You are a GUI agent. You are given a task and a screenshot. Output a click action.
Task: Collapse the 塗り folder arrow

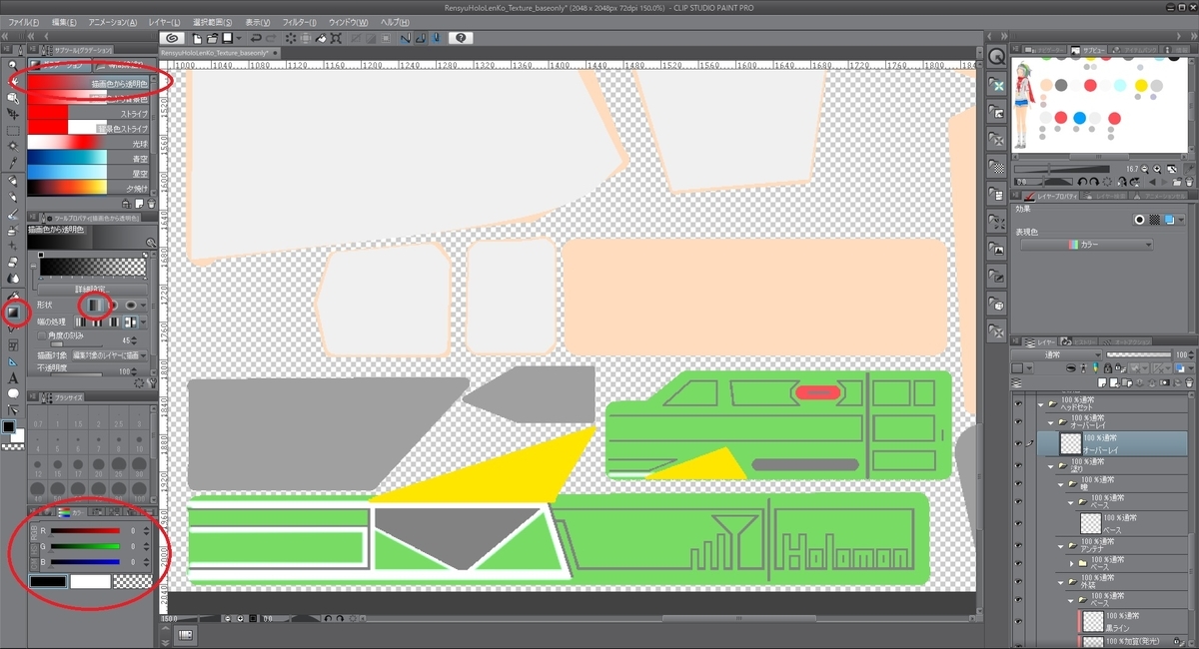[1051, 466]
